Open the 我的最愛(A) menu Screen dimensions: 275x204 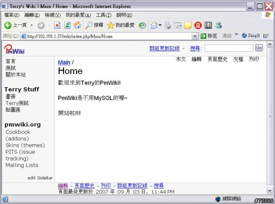tap(78, 15)
